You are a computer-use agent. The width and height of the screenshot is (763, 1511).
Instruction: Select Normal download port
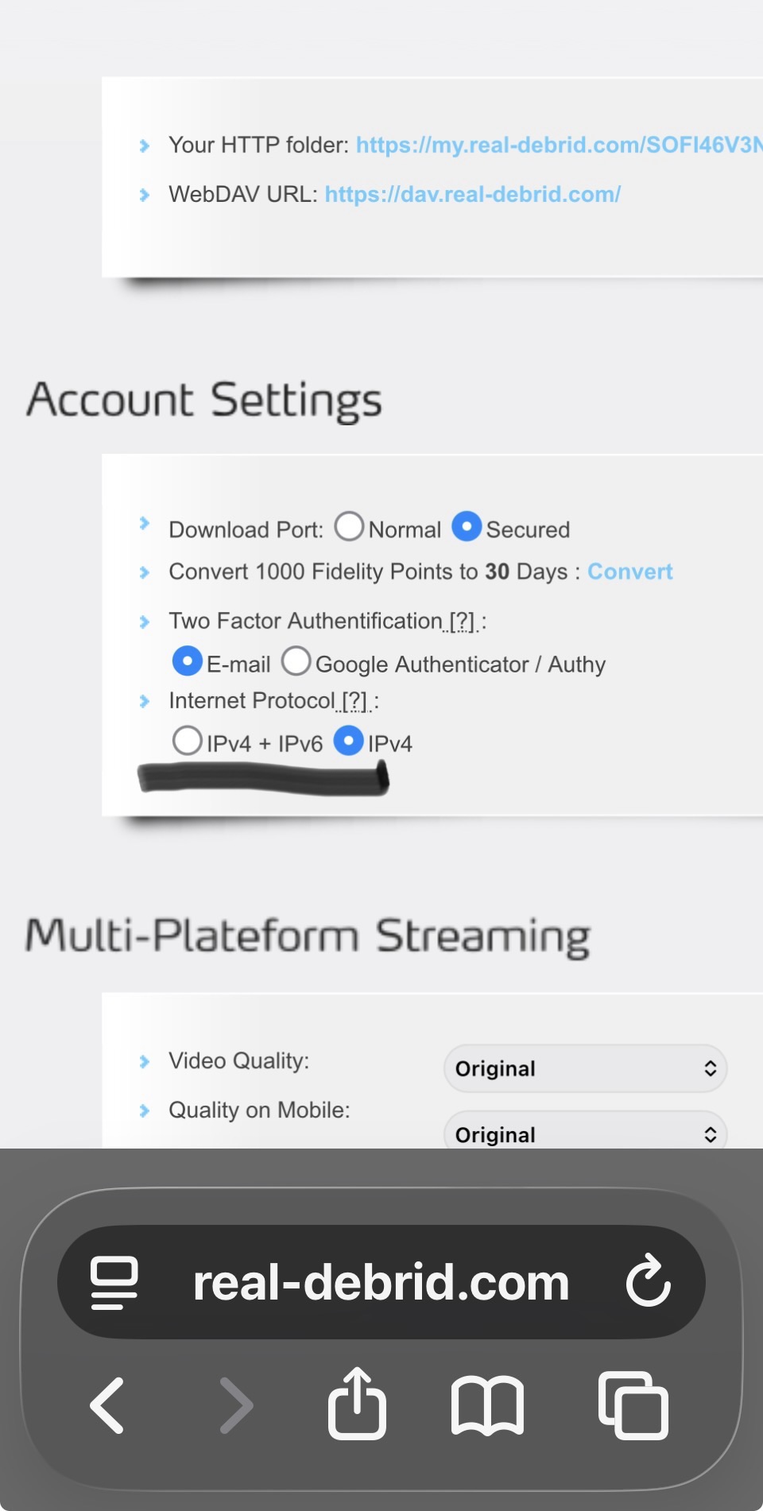[349, 526]
